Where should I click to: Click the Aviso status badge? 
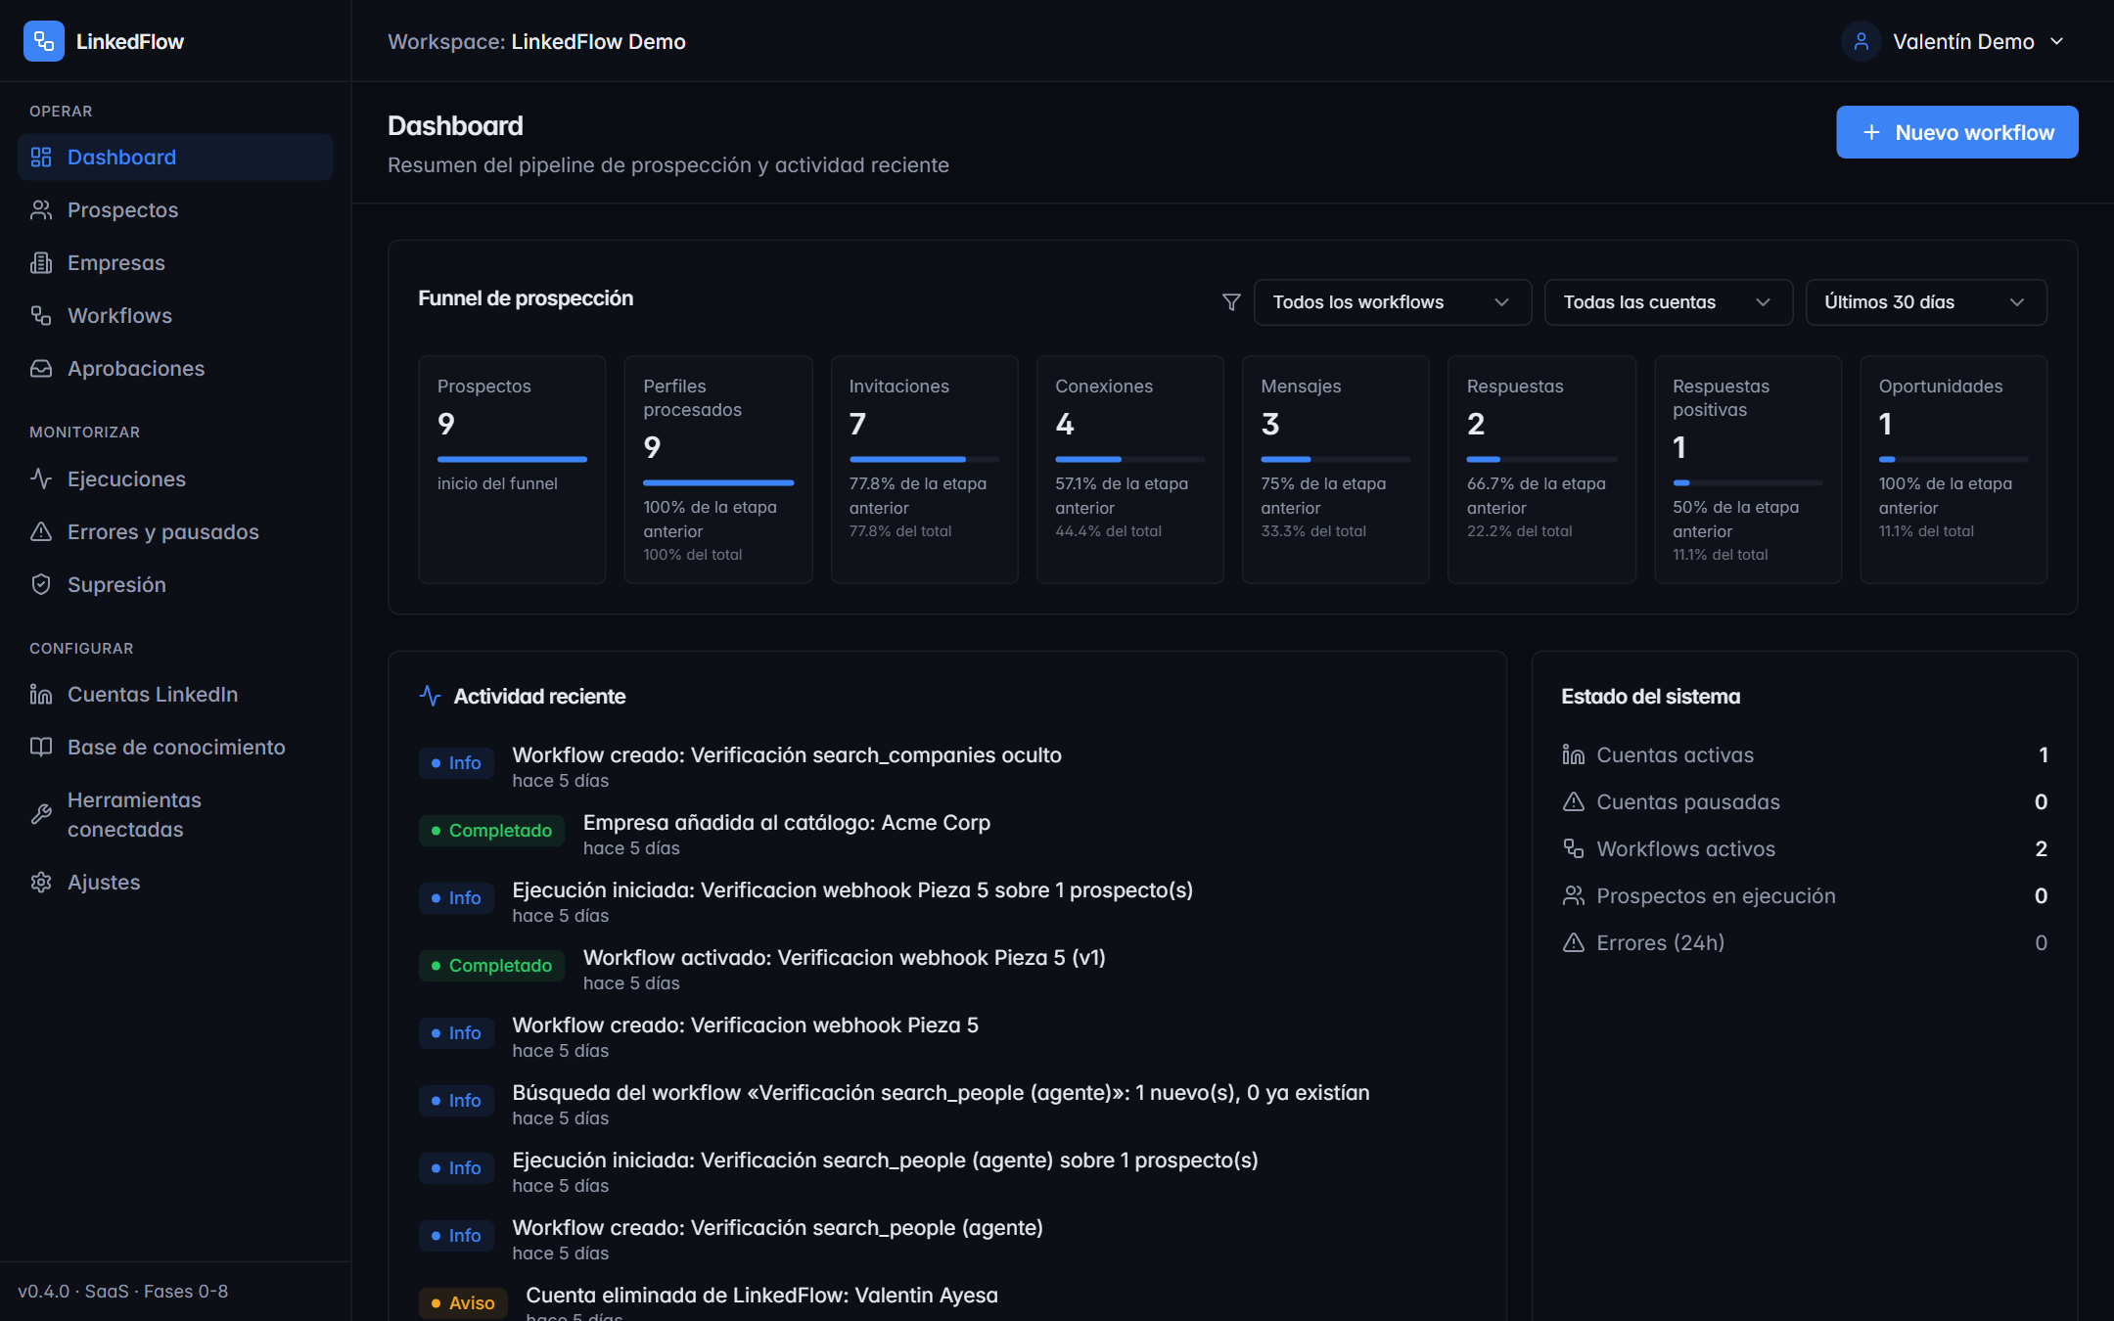[463, 1303]
